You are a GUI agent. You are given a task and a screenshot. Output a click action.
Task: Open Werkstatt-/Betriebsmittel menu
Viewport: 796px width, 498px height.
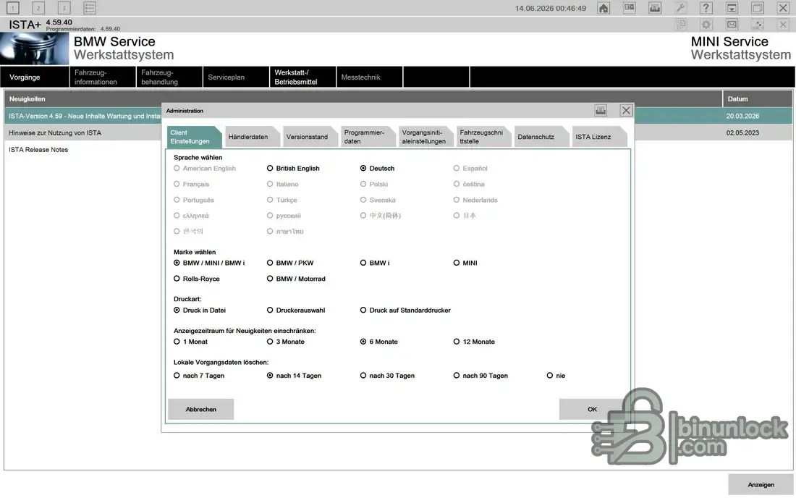coord(302,77)
